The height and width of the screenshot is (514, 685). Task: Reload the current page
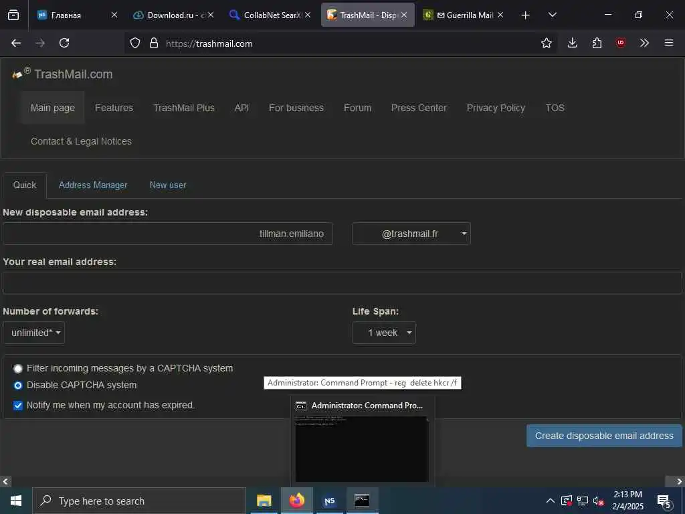pyautogui.click(x=64, y=43)
